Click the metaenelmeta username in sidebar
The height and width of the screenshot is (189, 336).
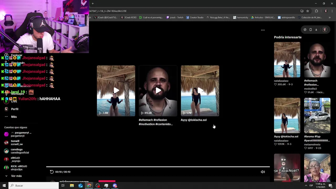312,145
